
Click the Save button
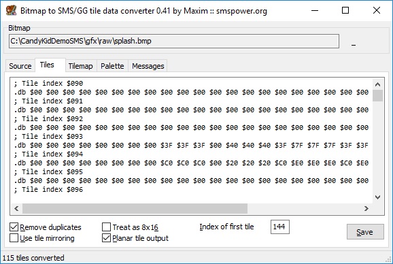[365, 232]
